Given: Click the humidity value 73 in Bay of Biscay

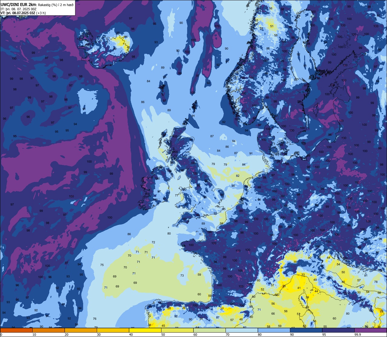Looking at the screenshot, I should point(182,276).
